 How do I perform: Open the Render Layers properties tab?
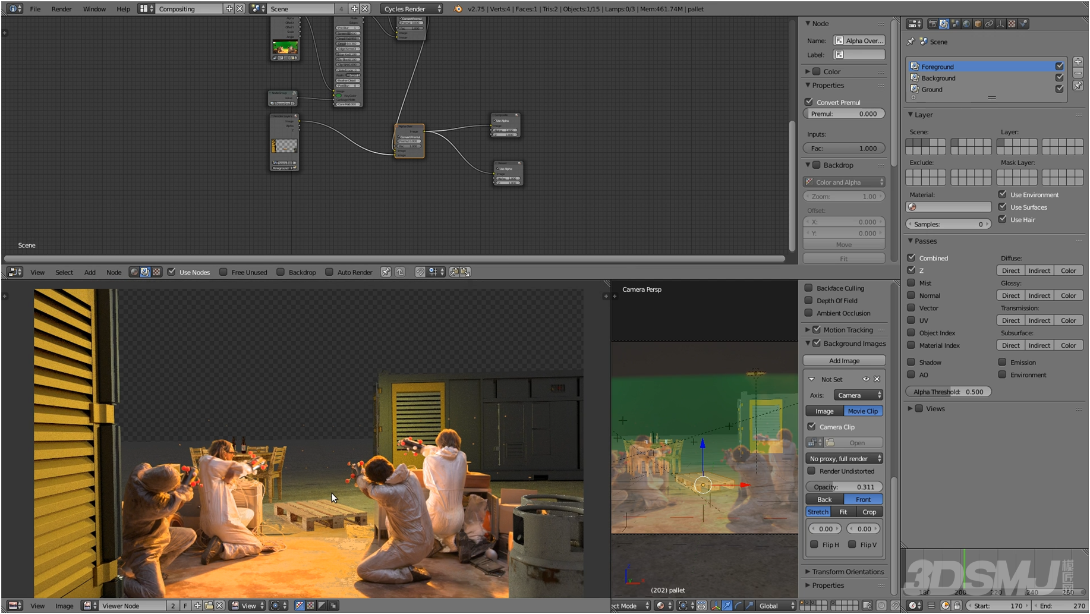(x=944, y=24)
